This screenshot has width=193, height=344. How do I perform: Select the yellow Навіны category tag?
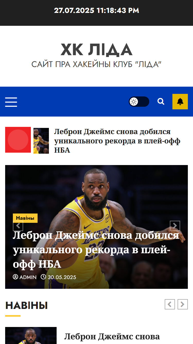pos(25,218)
